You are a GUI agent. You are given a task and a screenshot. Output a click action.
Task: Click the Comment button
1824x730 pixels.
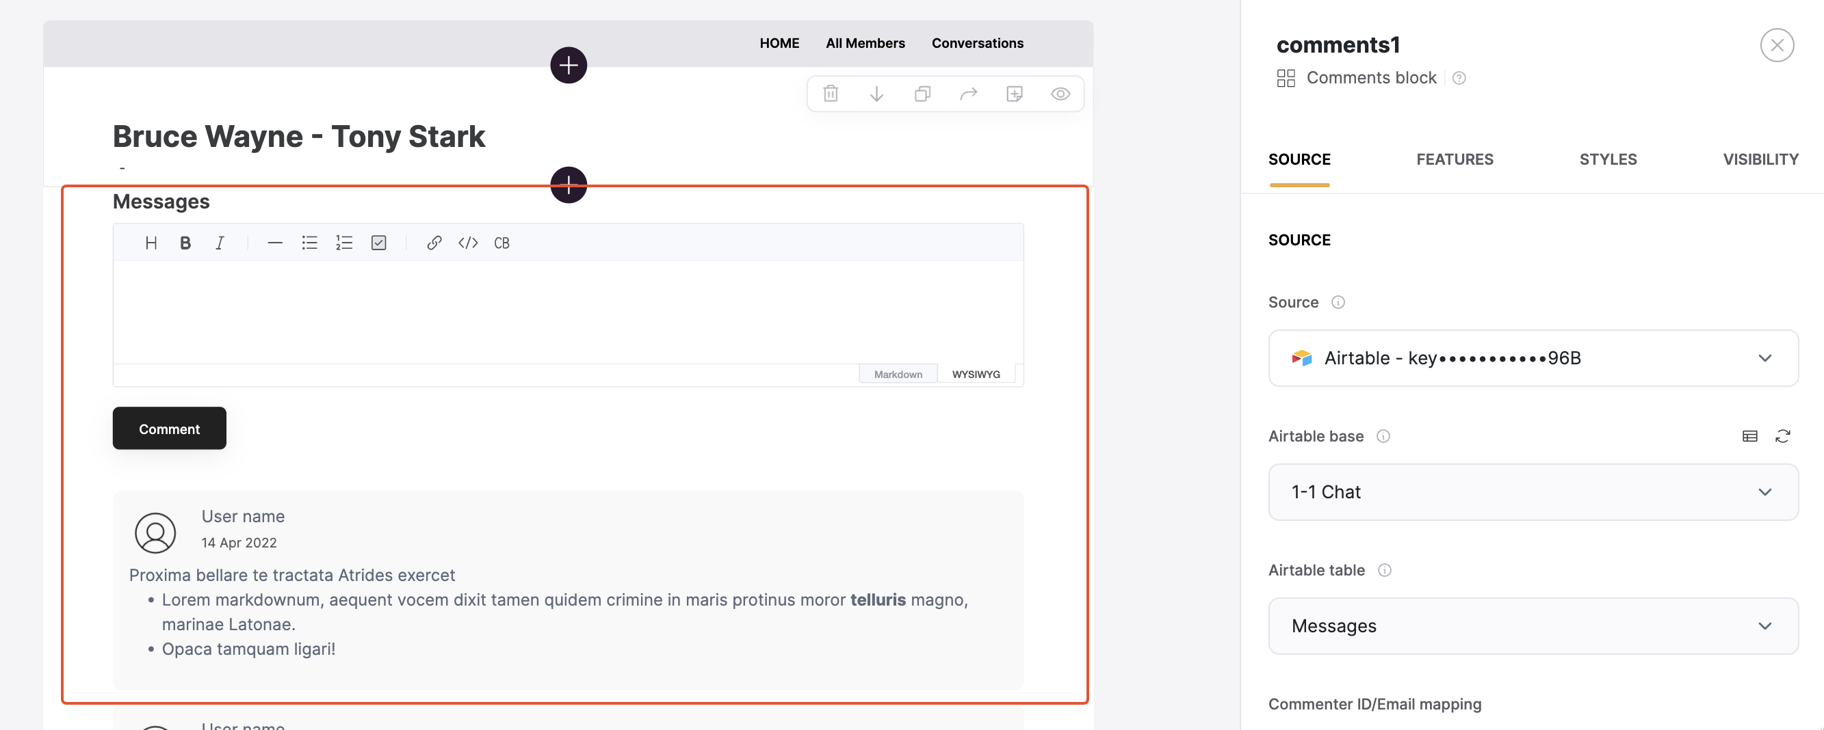(x=169, y=428)
